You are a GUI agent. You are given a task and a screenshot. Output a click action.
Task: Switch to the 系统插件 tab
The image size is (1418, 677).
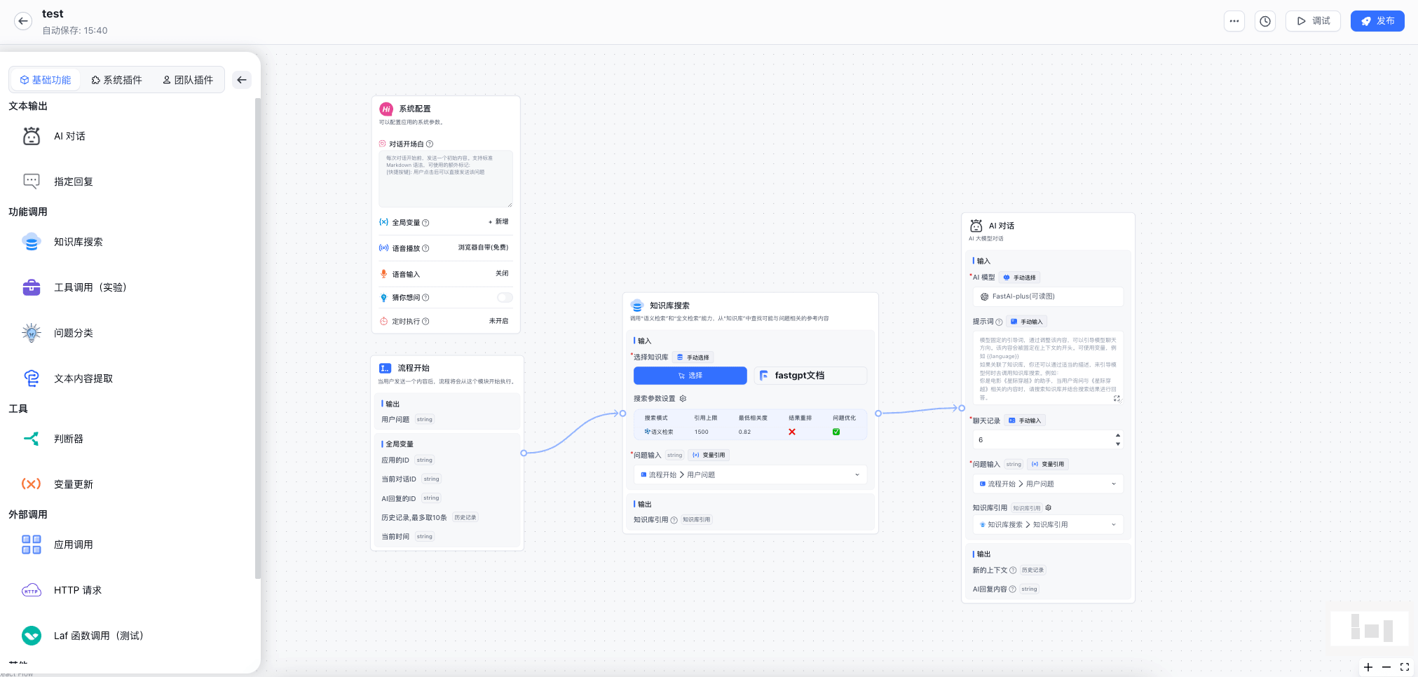point(116,80)
